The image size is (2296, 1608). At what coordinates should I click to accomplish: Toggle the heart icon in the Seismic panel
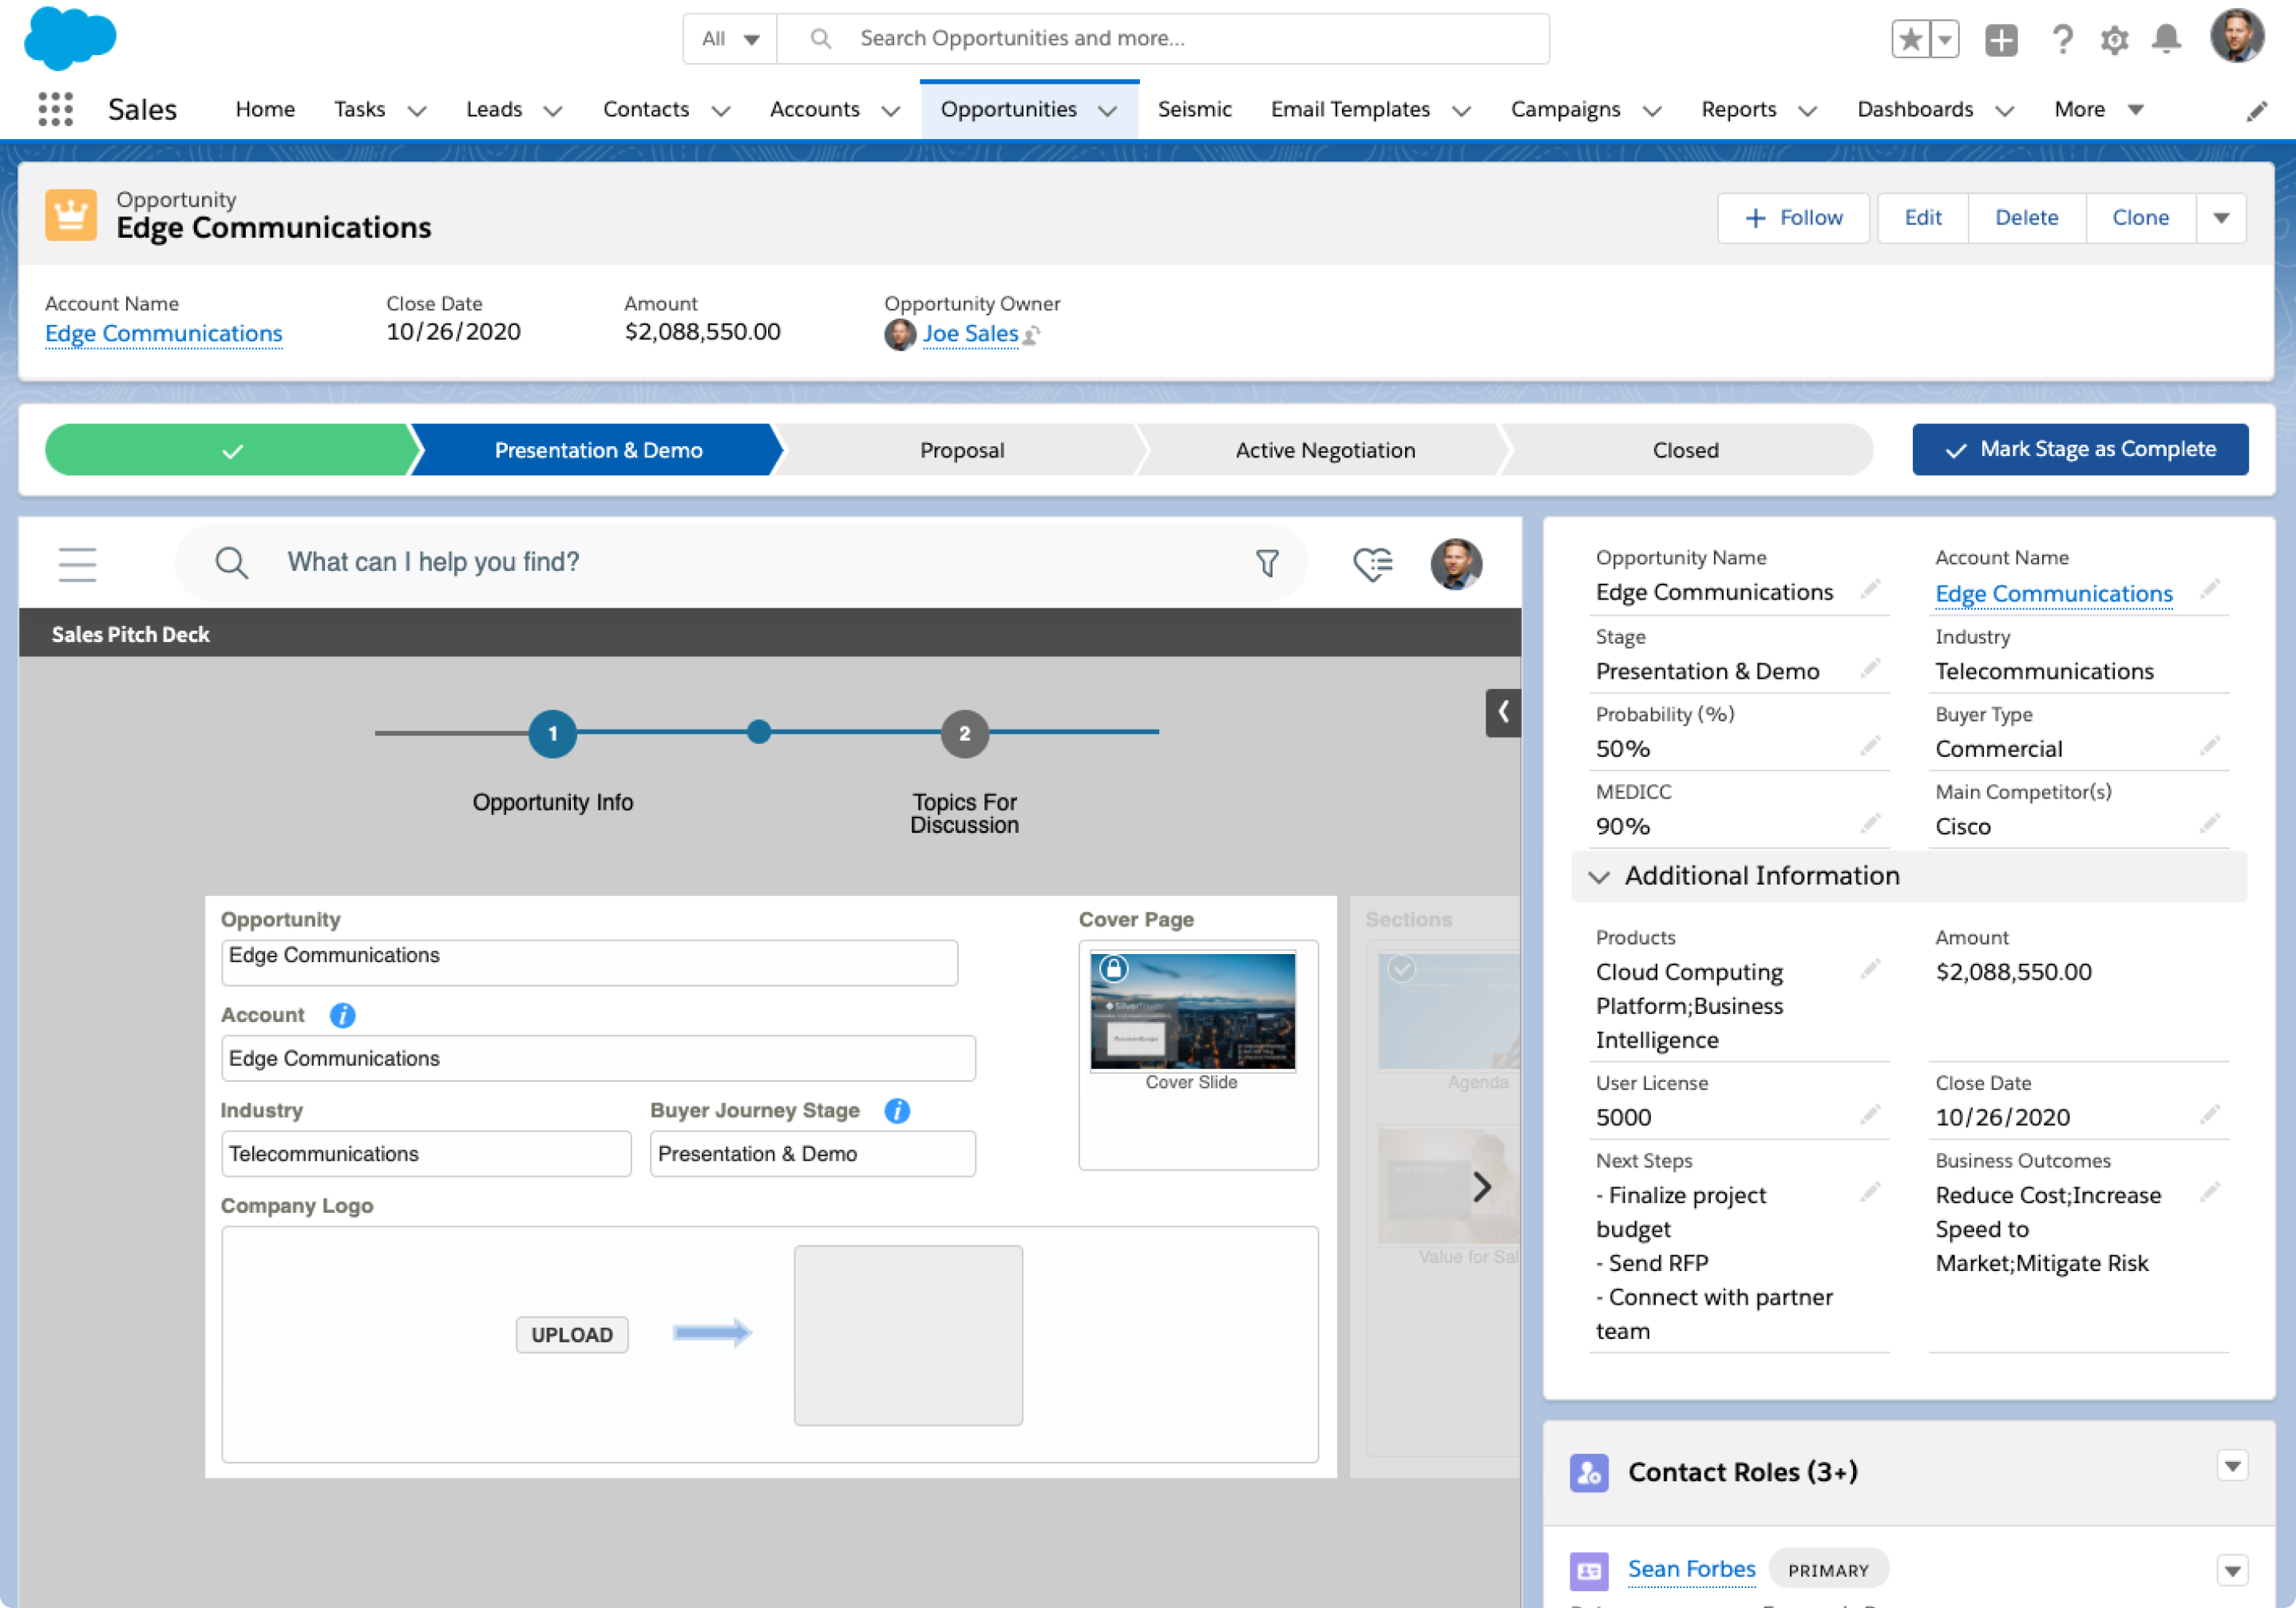(1372, 562)
